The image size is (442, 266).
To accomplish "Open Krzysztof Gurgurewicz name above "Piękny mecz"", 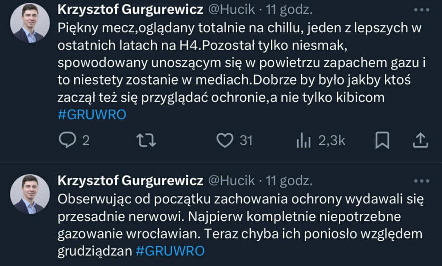I will [x=130, y=9].
